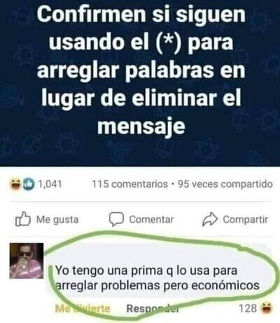Click the laughing emoji reaction beside 1,041
This screenshot has width=280, height=323.
coord(16,184)
